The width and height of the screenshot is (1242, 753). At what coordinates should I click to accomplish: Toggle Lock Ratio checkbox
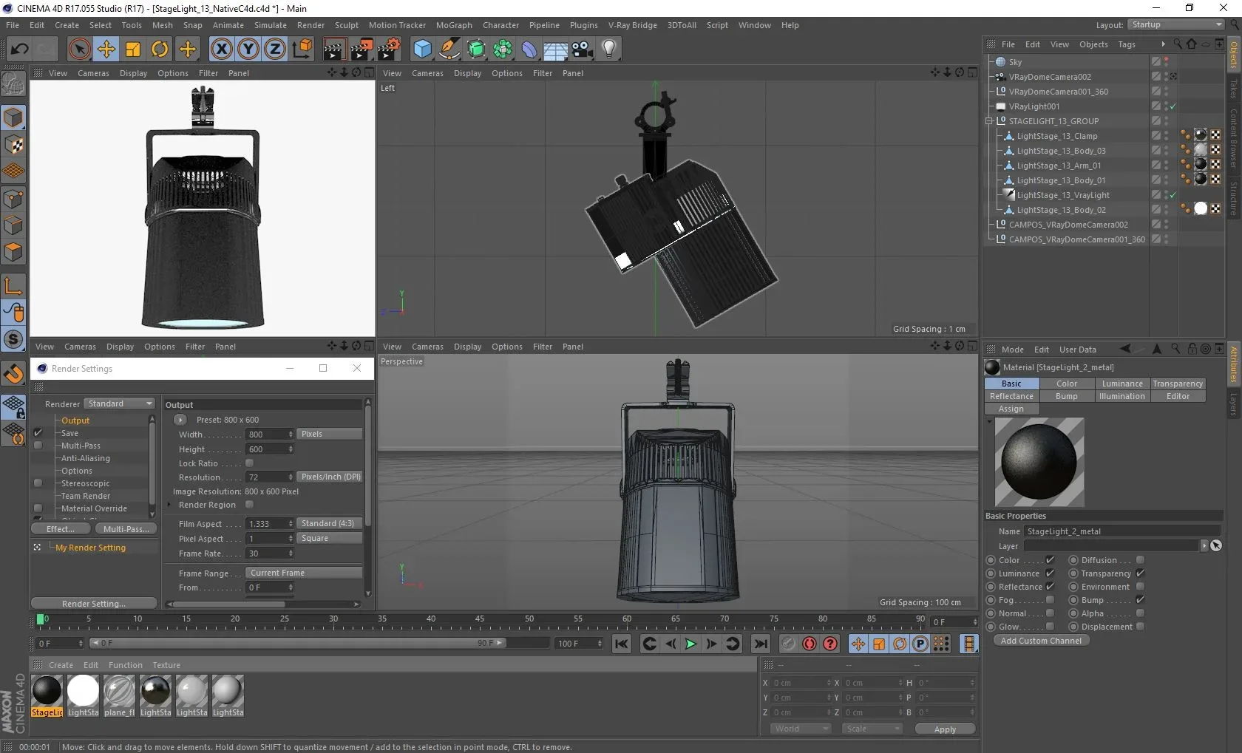point(249,463)
